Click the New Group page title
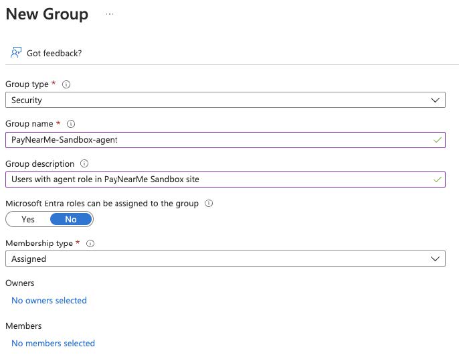459x357 pixels. [47, 14]
